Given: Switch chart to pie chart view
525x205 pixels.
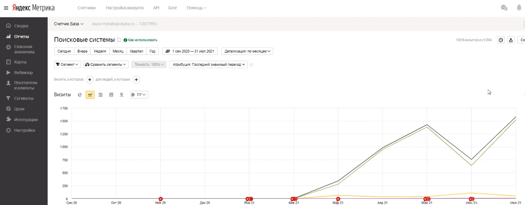Looking at the screenshot, I should [x=80, y=95].
